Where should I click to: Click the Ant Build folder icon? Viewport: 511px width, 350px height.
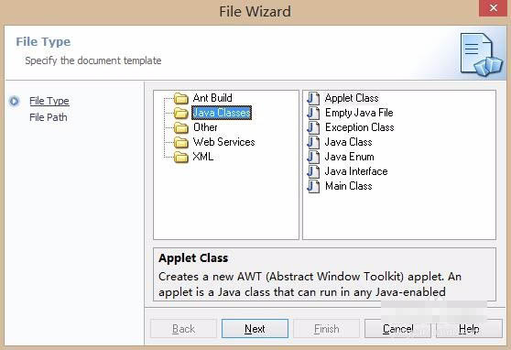tap(181, 98)
